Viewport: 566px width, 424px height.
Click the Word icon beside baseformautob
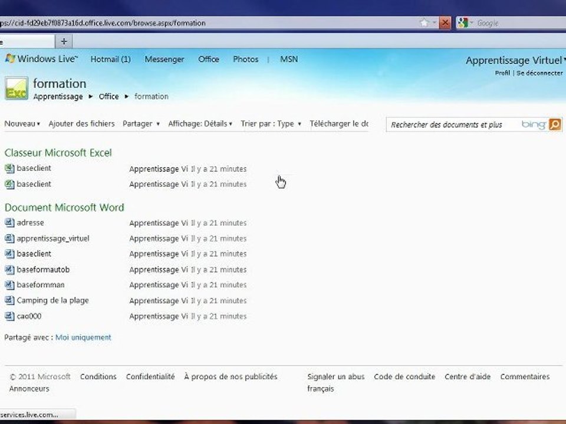point(9,269)
